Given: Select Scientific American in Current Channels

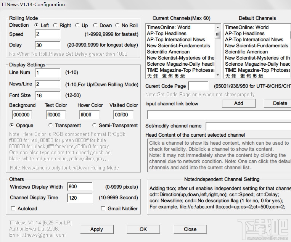Looking at the screenshot, I should [x=180, y=52].
